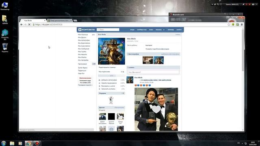Open the Windows Start menu
This screenshot has width=260, height=146.
coord(4,143)
